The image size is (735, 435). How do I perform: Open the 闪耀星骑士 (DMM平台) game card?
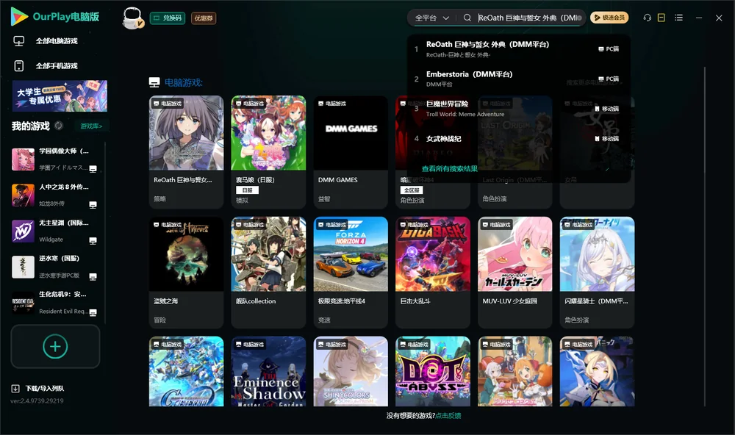point(597,273)
